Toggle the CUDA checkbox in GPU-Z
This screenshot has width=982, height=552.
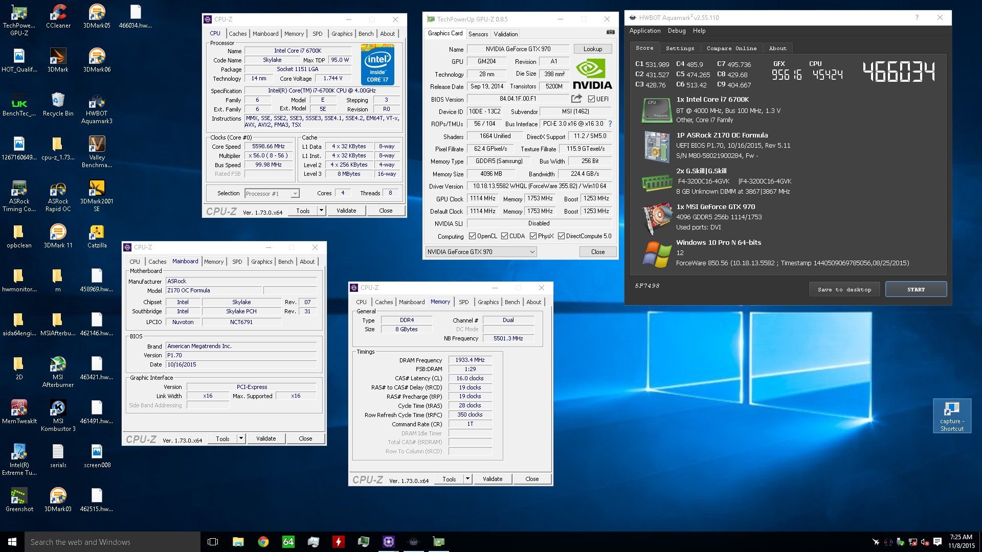[504, 236]
